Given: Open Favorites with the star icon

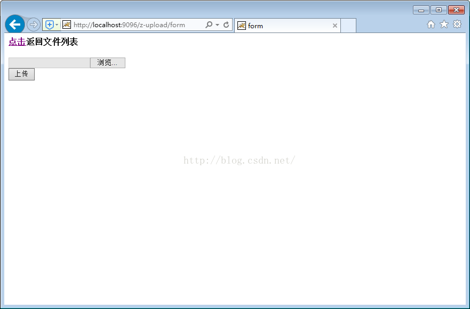Looking at the screenshot, I should tap(444, 25).
